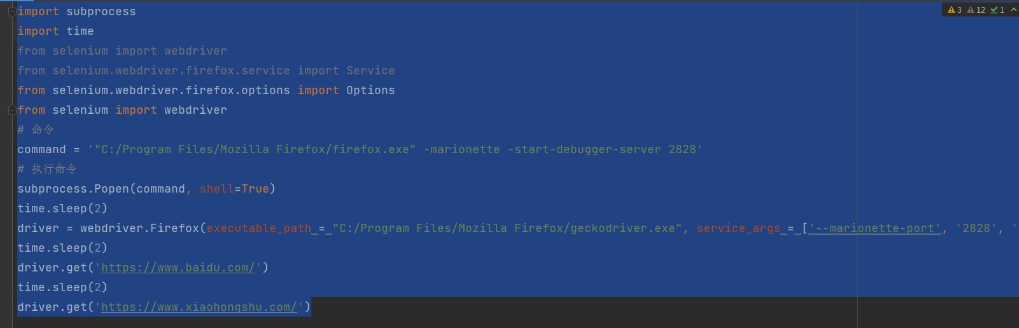
Task: Click the shell keyword in Popen call
Action: 216,189
